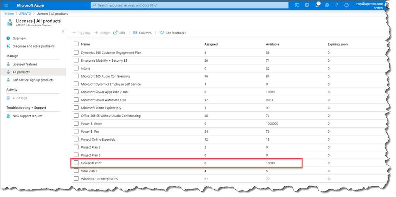The image size is (396, 197).
Task: Click the Try / Buy button
Action: tap(81, 33)
